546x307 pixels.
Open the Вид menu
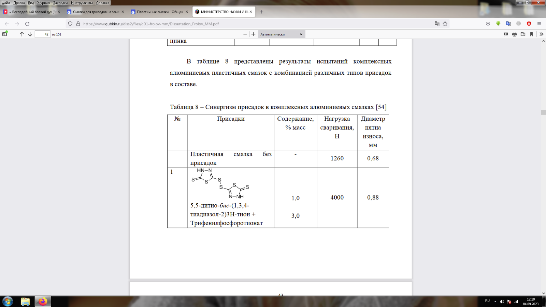click(x=31, y=3)
